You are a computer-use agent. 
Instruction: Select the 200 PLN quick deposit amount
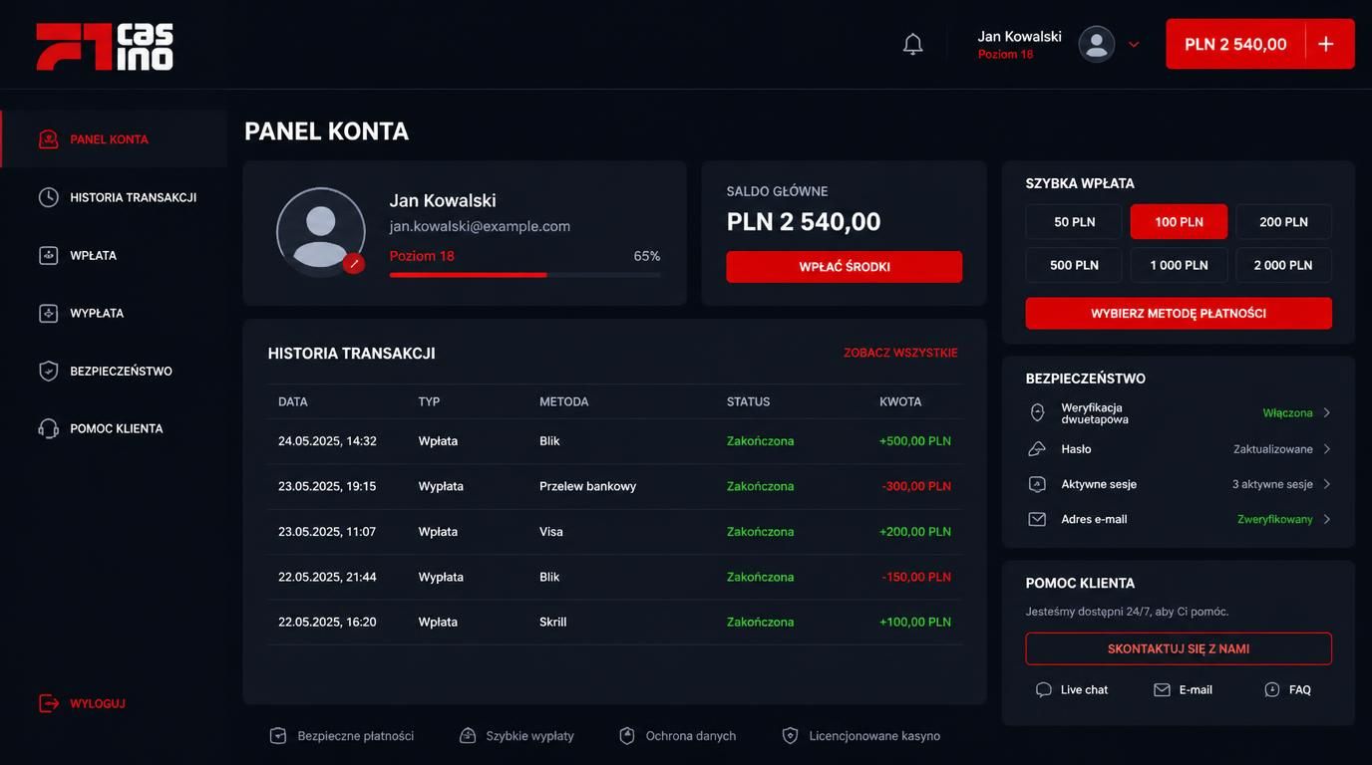(x=1283, y=222)
